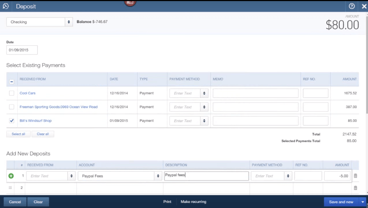Open Freeman Sporting Goods customer link
Screen dimensions: 368x208
[x=59, y=107]
